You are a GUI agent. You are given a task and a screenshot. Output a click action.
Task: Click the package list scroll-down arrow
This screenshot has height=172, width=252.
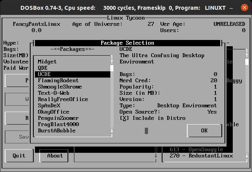pyautogui.click(x=112, y=130)
